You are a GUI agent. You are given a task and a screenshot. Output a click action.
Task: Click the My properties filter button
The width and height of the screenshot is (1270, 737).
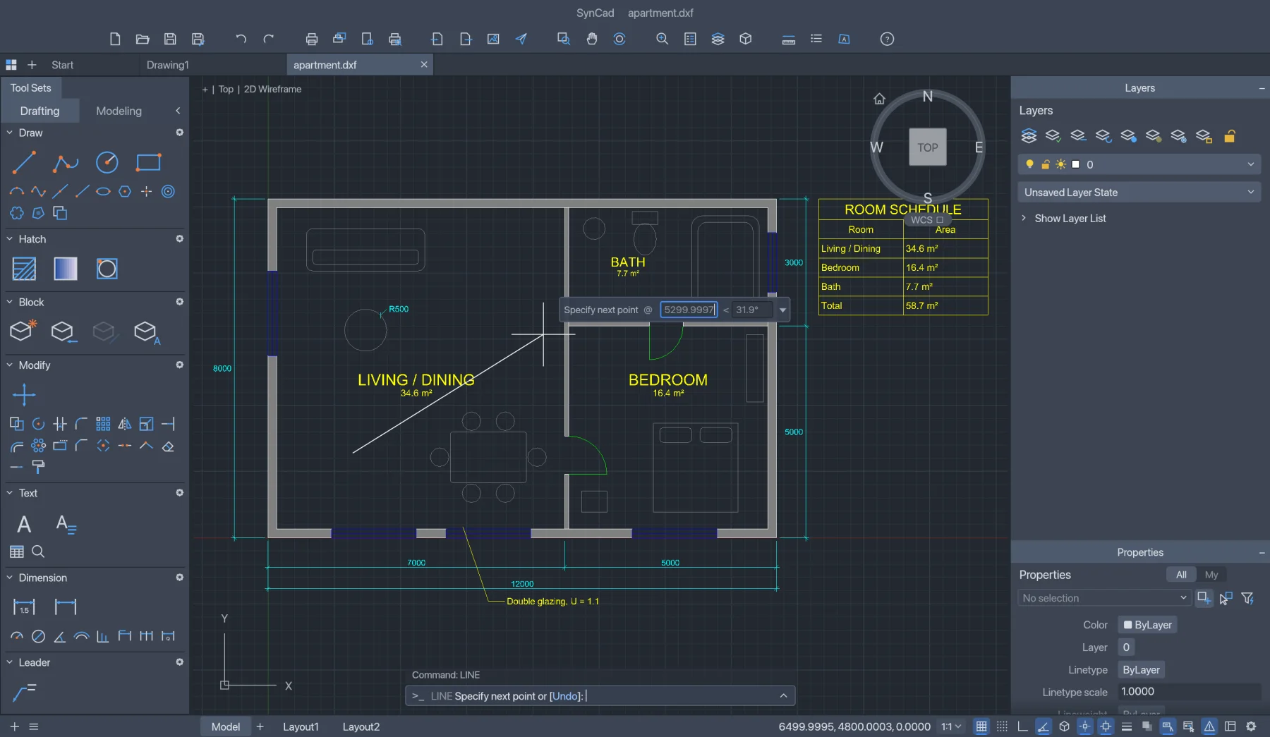click(1211, 575)
